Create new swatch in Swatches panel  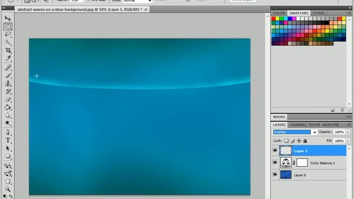[332, 110]
